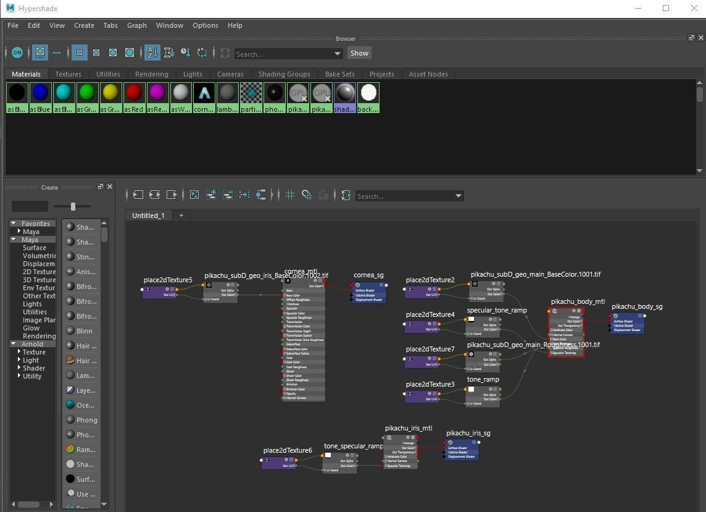Select small swatch size icon
This screenshot has width=706, height=512.
point(80,52)
